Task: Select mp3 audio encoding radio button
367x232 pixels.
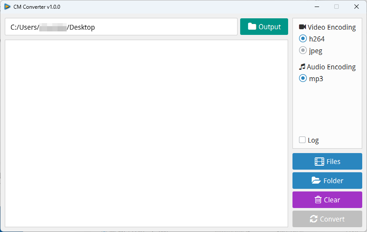Action: point(303,78)
